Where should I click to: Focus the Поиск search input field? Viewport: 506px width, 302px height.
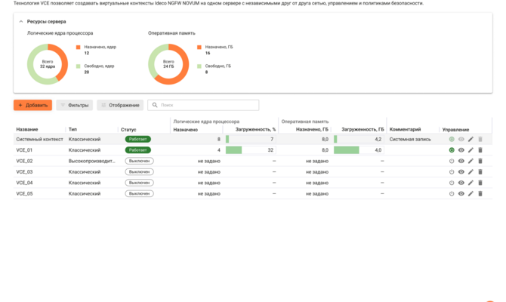203,105
